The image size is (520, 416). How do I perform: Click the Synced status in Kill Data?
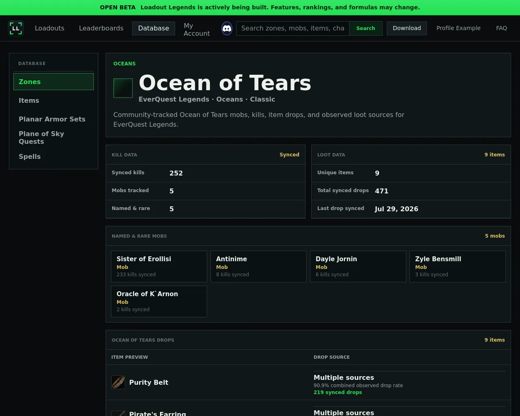[x=289, y=155]
